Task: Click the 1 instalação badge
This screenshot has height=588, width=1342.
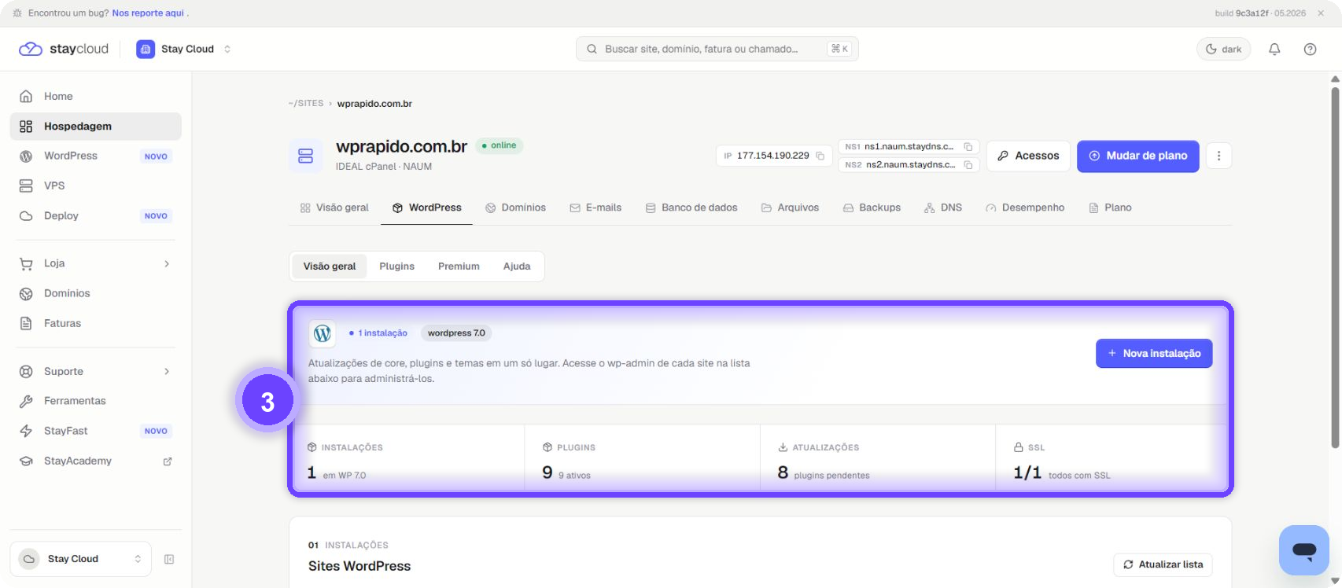Action: coord(378,333)
